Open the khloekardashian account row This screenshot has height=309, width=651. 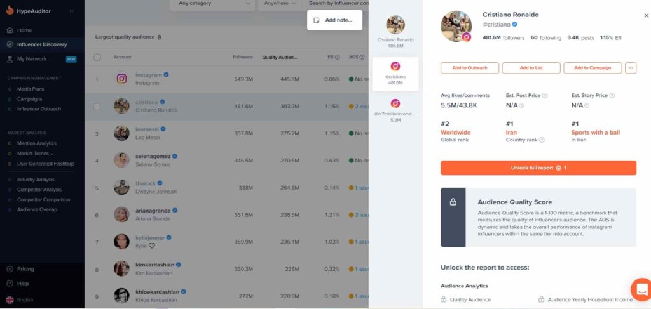(x=226, y=296)
